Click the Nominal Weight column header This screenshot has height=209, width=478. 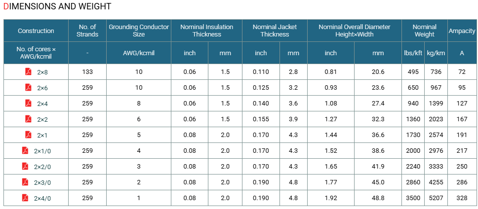coord(425,31)
